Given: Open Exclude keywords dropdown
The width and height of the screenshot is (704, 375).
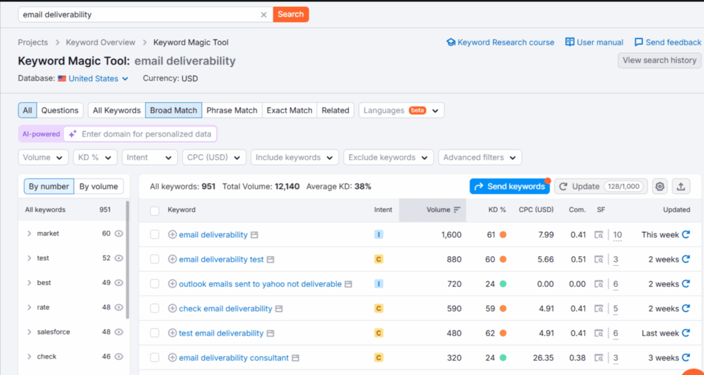Looking at the screenshot, I should point(388,157).
